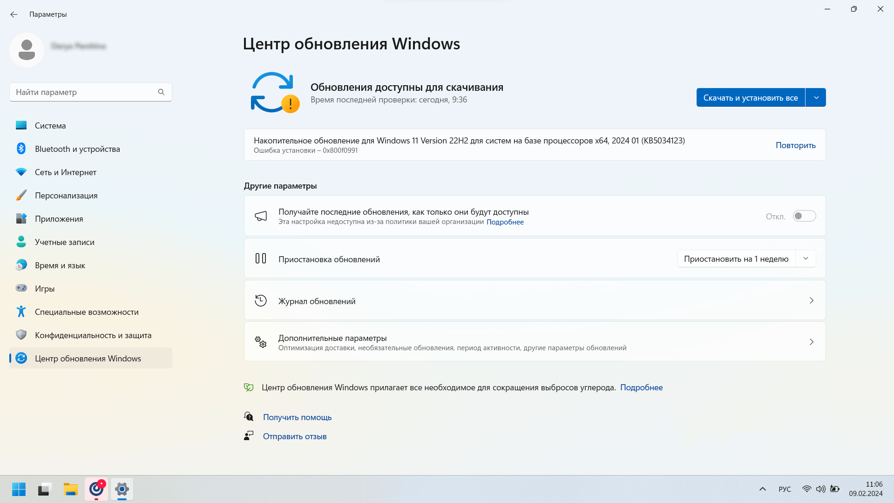This screenshot has height=503, width=894.
Task: Open Windows Start menu
Action: pos(19,489)
